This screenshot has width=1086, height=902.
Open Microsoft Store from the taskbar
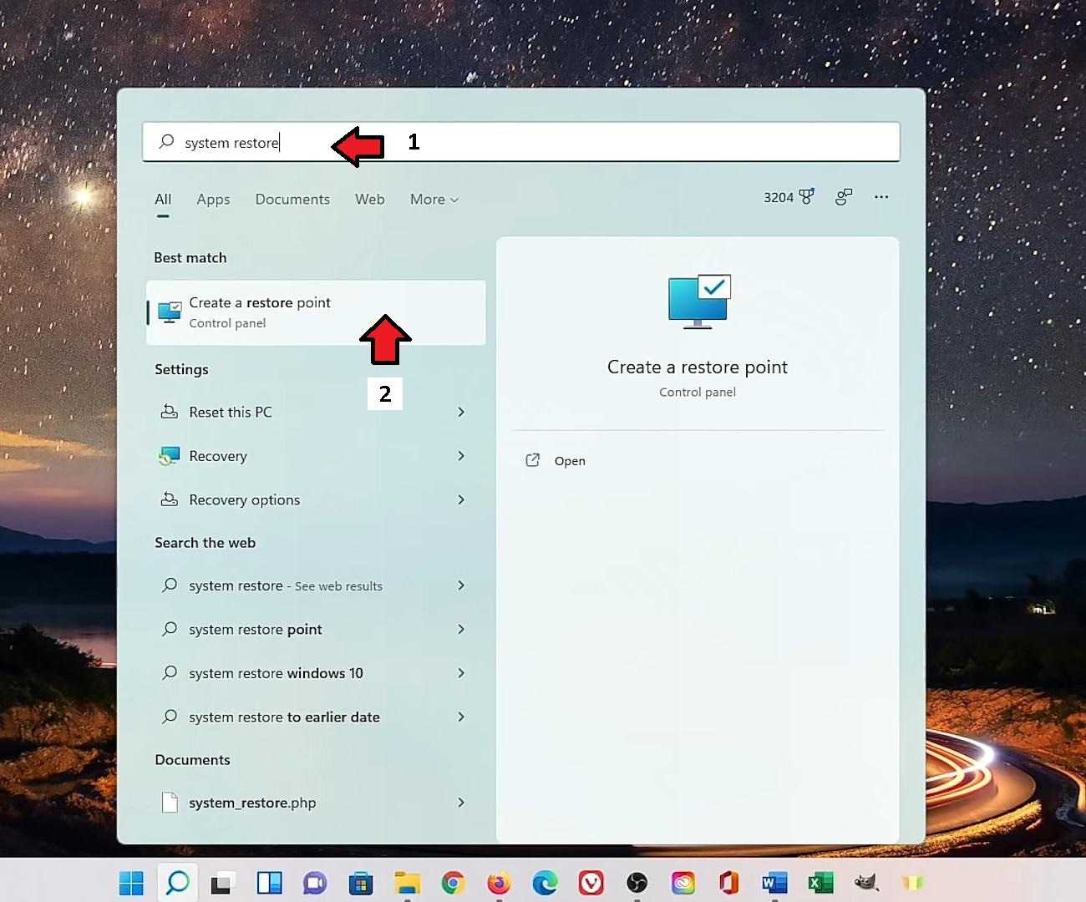tap(361, 882)
